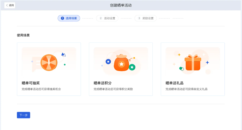Go back with the 返回 button
This screenshot has width=242, height=130.
pyautogui.click(x=10, y=5)
